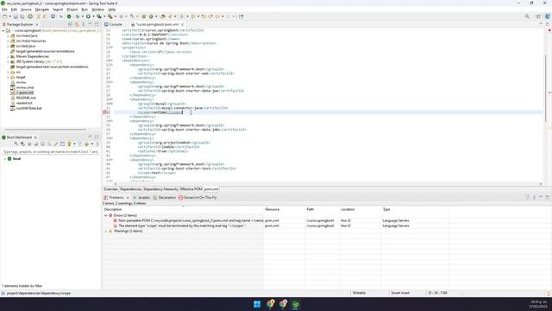Expand JRE System Library node

coord(8,61)
